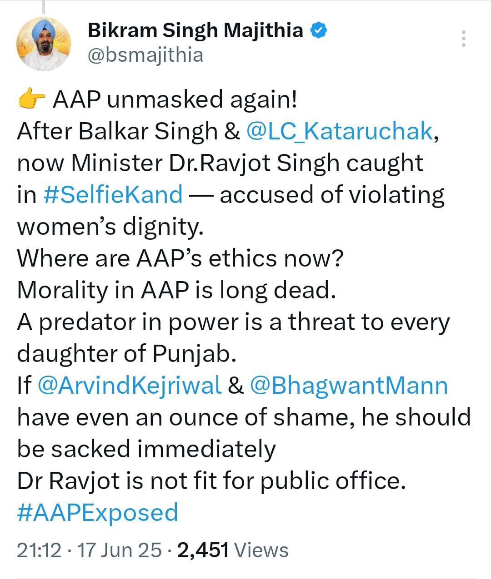Click the 'be sacked immediately' text
Viewport: 491px width, 579px height.
coord(146,449)
